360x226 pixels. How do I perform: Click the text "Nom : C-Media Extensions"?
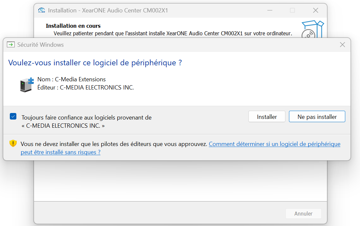click(71, 79)
